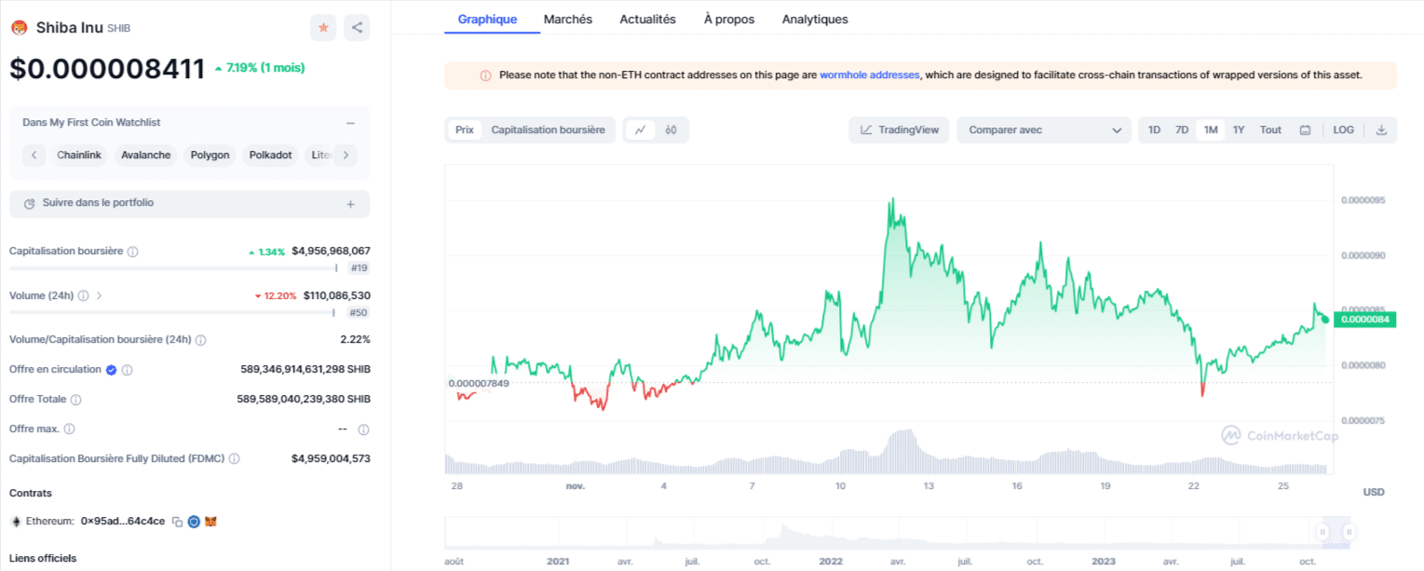Add token to MetaMask via fox icon

tap(210, 522)
